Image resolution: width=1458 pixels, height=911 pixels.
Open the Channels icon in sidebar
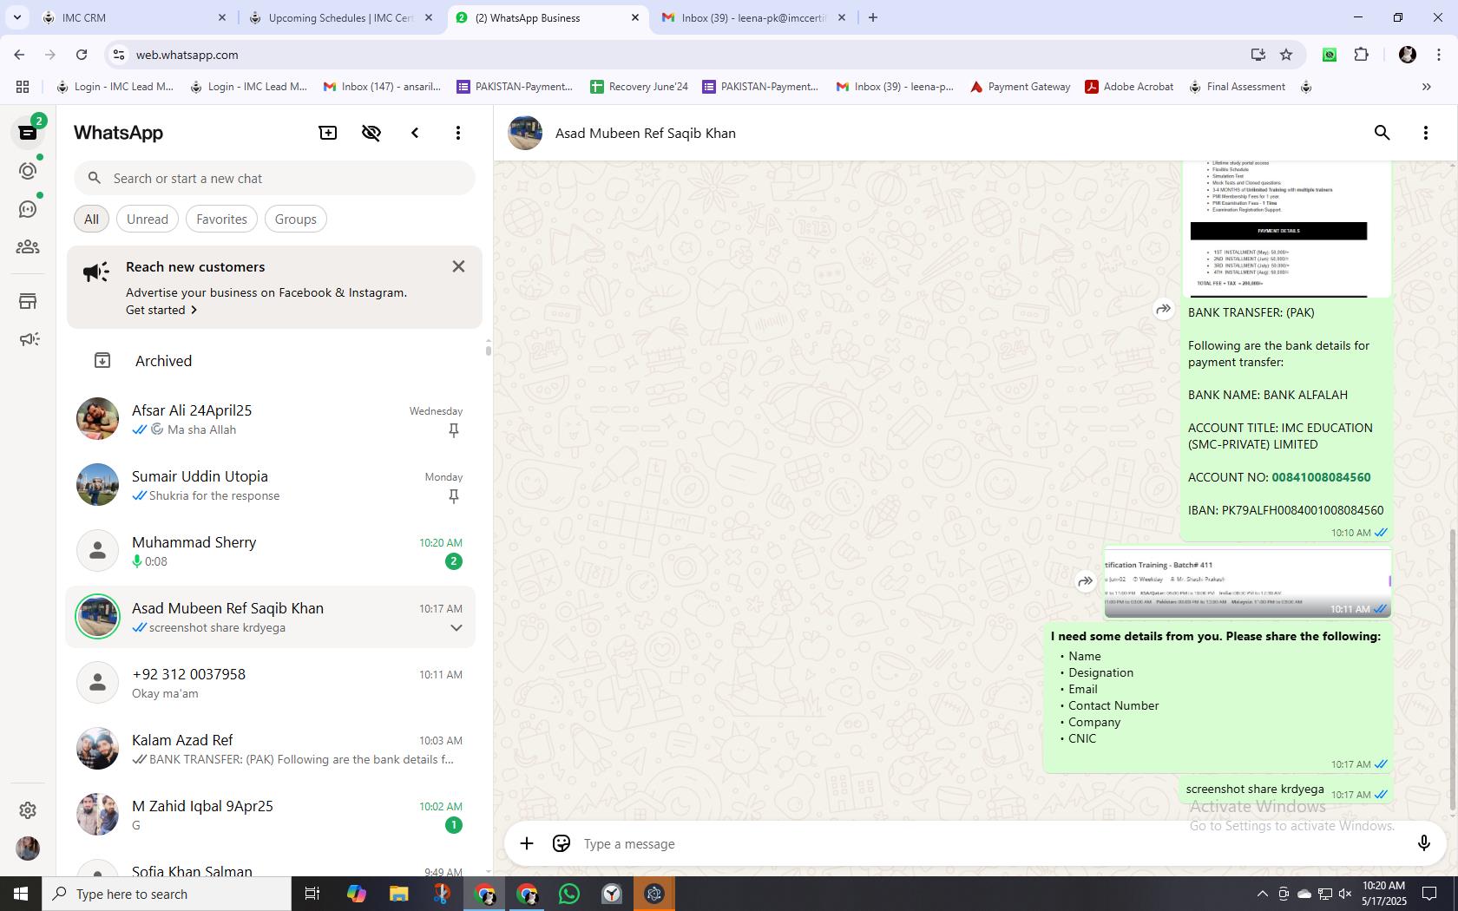click(x=28, y=209)
